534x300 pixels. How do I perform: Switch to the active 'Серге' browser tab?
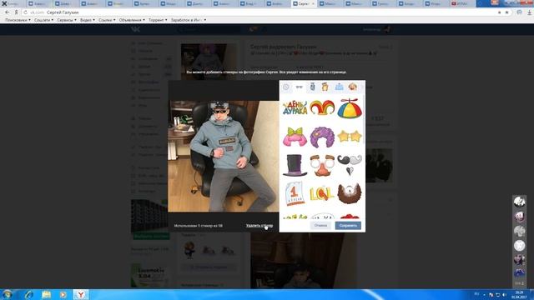click(x=304, y=3)
